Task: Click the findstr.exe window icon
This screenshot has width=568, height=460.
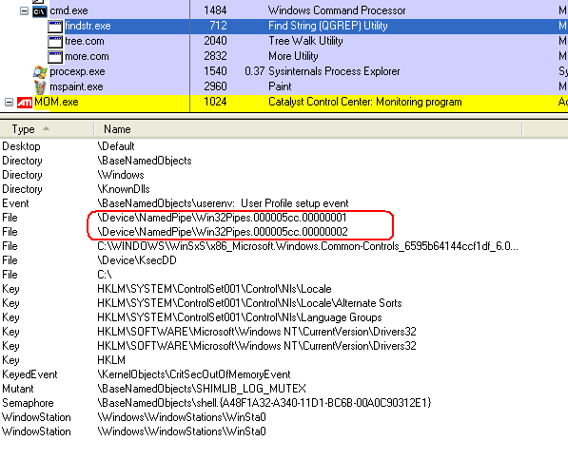Action: [55, 27]
